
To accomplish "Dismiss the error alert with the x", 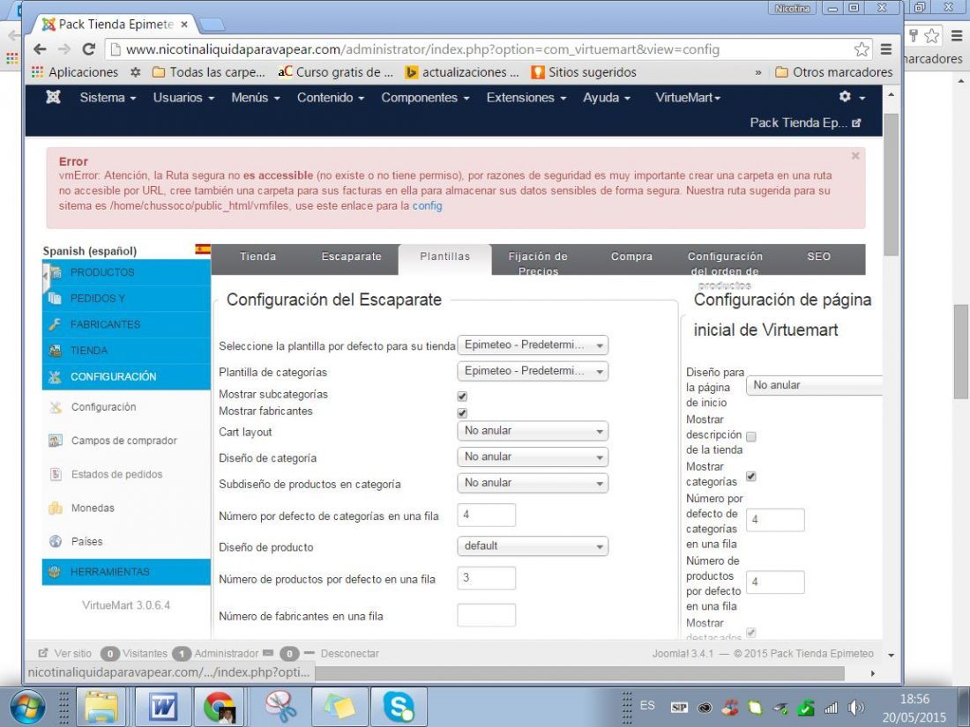I will point(855,156).
